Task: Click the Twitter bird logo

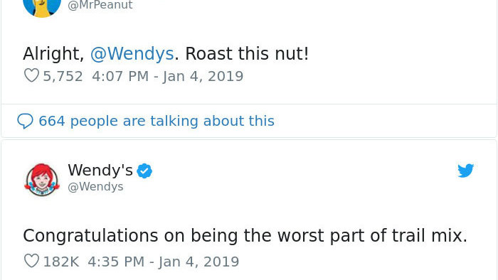Action: [465, 171]
